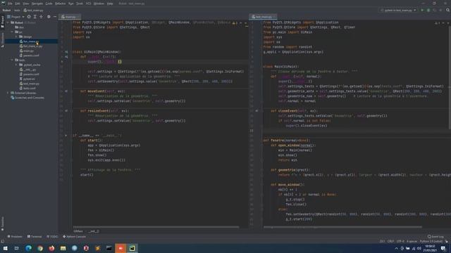This screenshot has height=253, width=451.
Task: Open the Terminal tool window
Action: [35, 237]
